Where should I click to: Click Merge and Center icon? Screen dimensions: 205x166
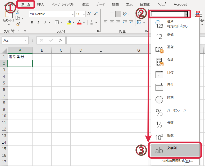click(x=139, y=22)
